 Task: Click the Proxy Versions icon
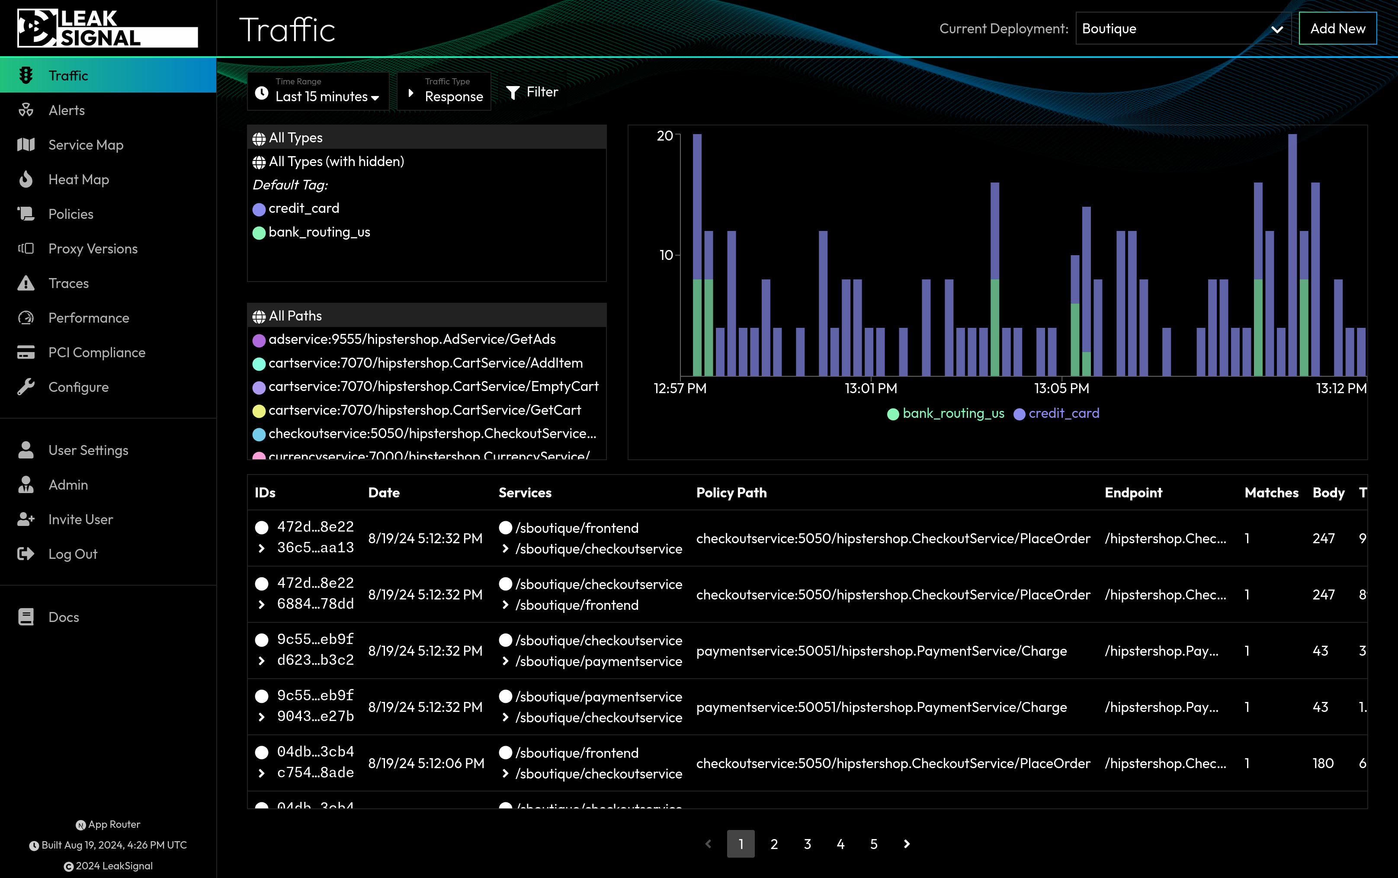(26, 249)
